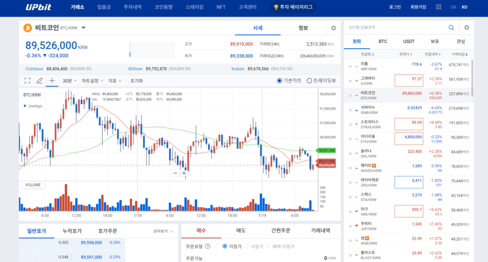This screenshot has height=262, width=488.
Task: Open the 입출금 menu
Action: (x=104, y=7)
